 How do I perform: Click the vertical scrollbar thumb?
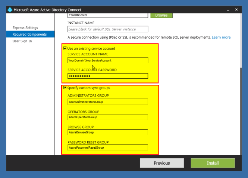point(241,111)
